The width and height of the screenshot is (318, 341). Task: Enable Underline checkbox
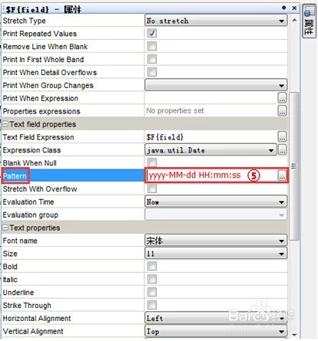click(152, 292)
